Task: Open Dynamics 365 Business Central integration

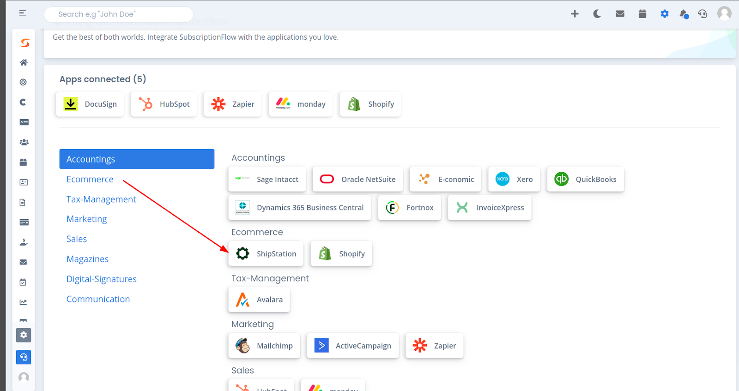Action: (300, 208)
